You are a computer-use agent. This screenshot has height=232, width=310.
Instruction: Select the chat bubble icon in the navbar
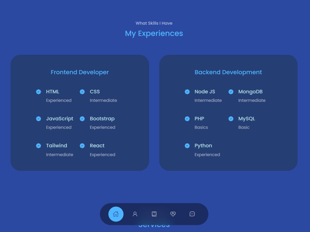[x=192, y=214]
